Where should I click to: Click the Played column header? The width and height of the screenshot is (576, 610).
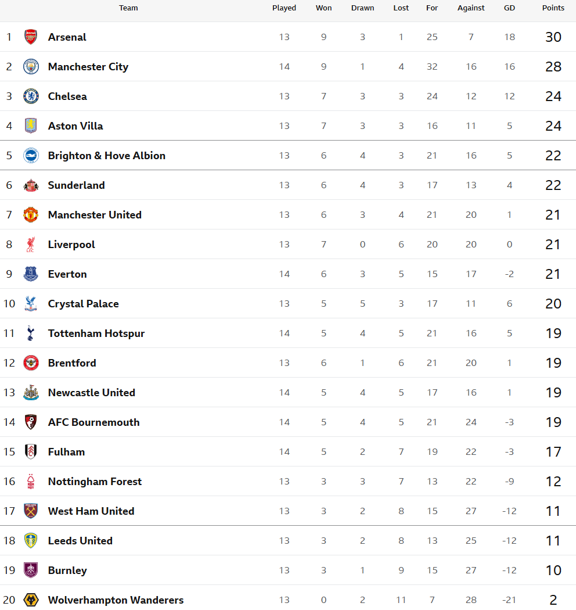point(284,8)
